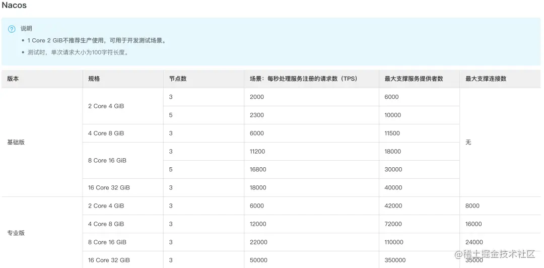Click node count 3 in the 22000 TPS row
Image resolution: width=544 pixels, height=268 pixels.
point(171,242)
